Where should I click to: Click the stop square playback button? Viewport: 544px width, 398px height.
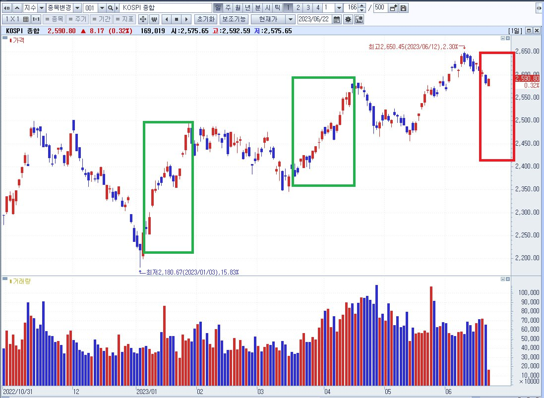tap(177, 19)
